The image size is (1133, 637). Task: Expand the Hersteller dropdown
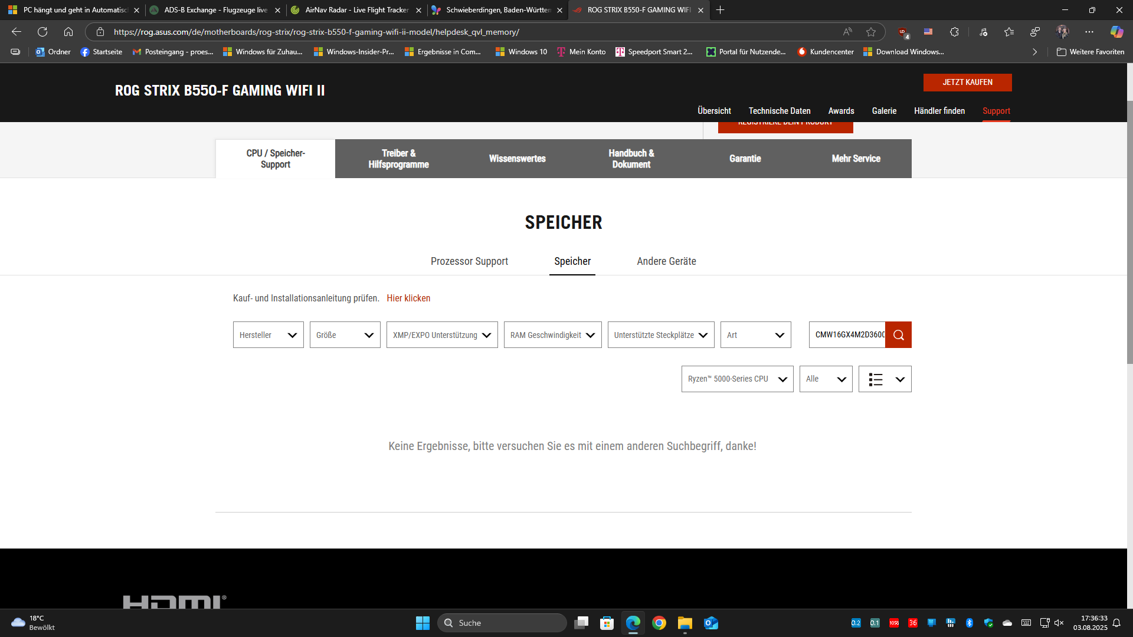(268, 335)
